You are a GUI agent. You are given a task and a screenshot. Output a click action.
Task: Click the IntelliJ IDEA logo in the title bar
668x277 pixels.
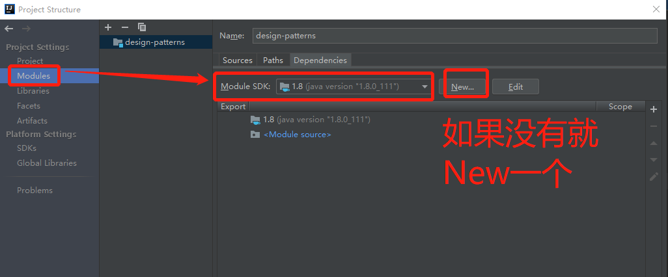tap(9, 9)
